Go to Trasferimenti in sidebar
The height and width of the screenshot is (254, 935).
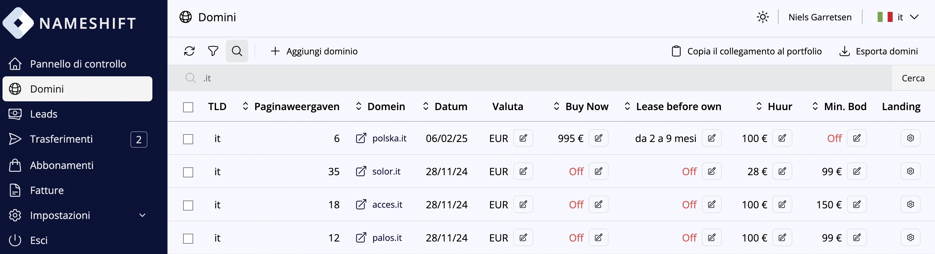pos(61,139)
